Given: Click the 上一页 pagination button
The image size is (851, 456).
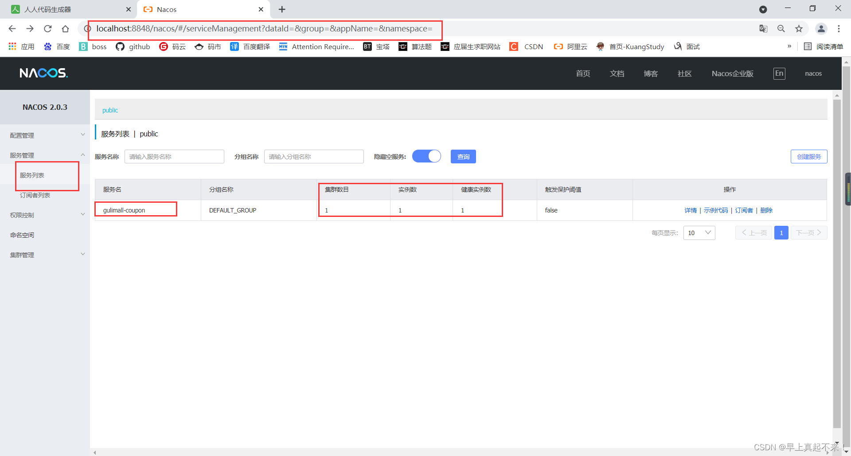Looking at the screenshot, I should (753, 233).
